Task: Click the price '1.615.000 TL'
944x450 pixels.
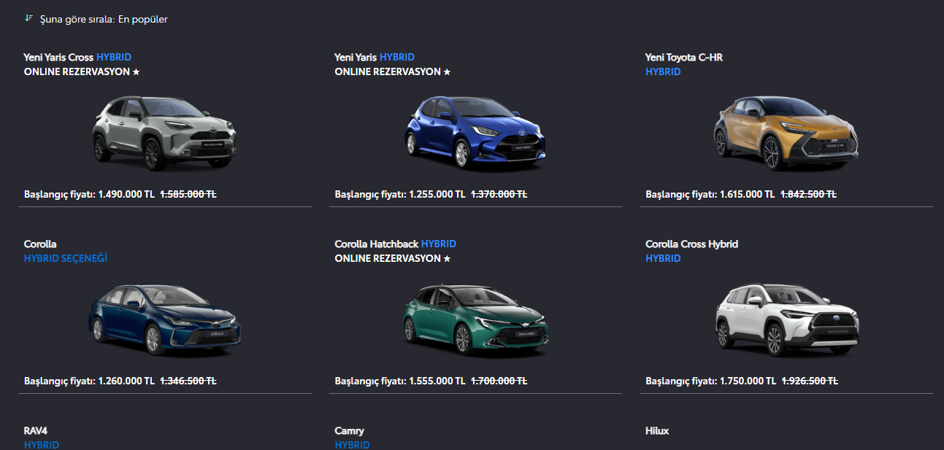Action: (x=747, y=194)
